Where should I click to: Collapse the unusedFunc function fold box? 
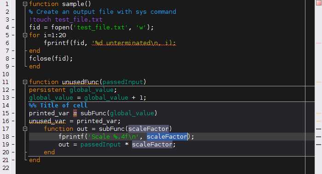pos(25,82)
